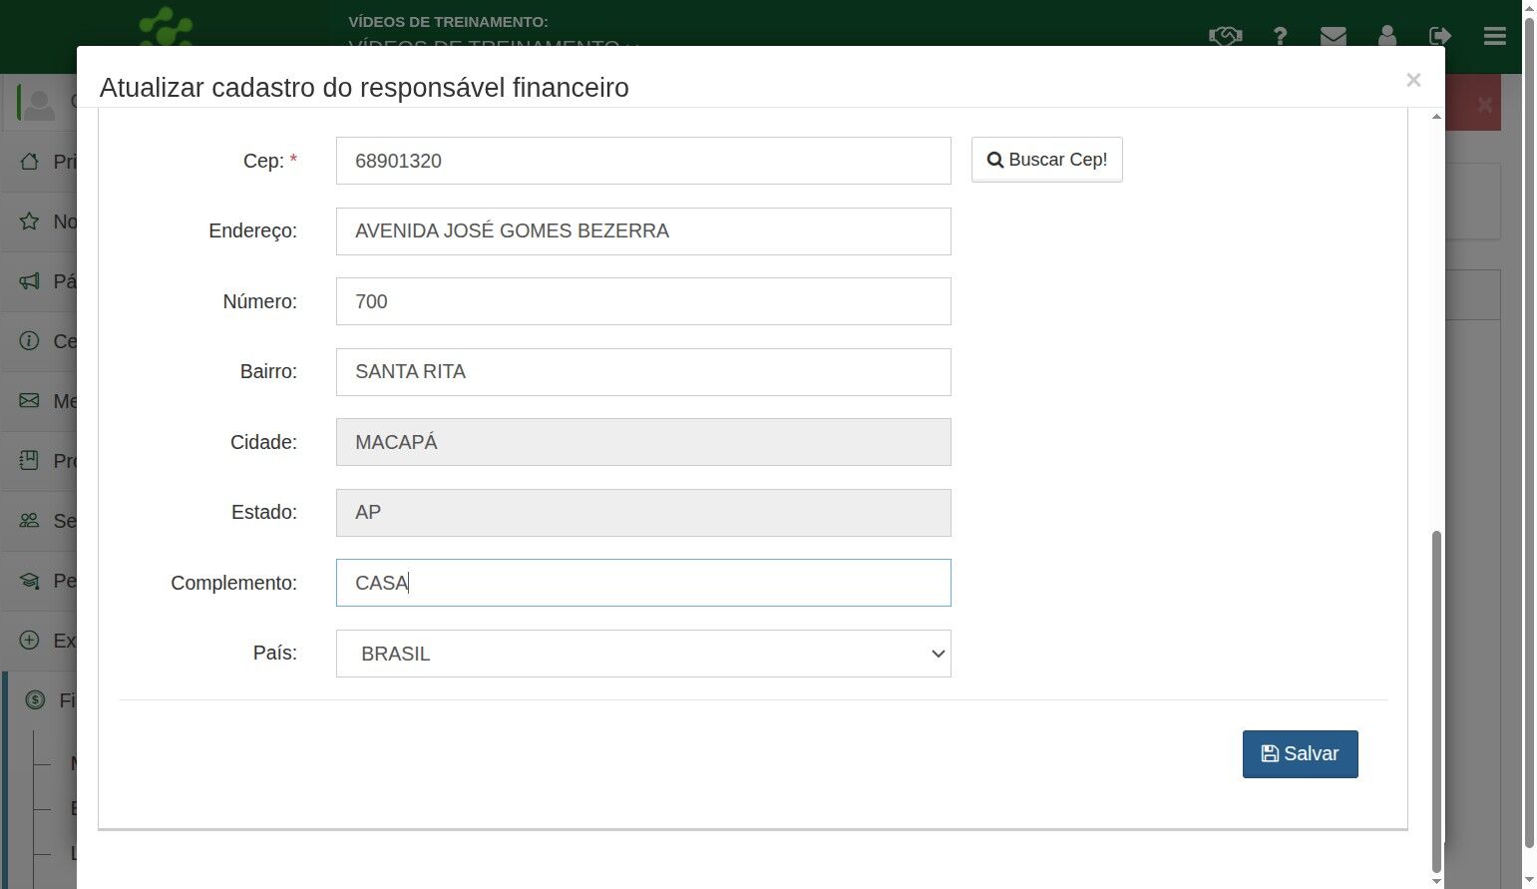Open the hamburger menu icon

click(x=1494, y=36)
